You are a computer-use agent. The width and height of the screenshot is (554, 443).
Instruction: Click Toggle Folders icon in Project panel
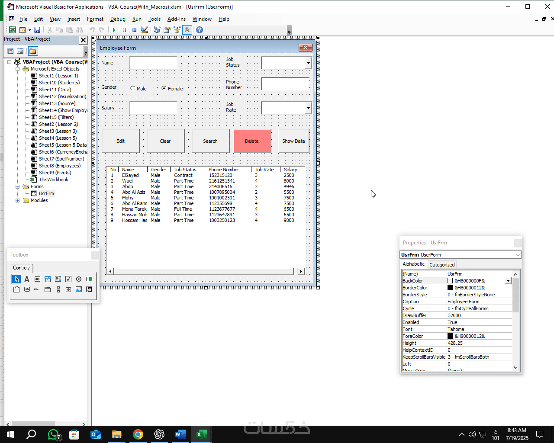point(33,51)
